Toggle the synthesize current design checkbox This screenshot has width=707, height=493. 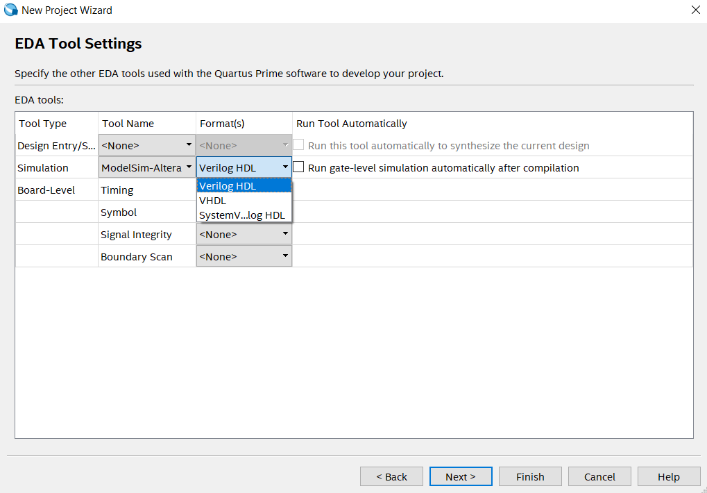pyautogui.click(x=298, y=145)
